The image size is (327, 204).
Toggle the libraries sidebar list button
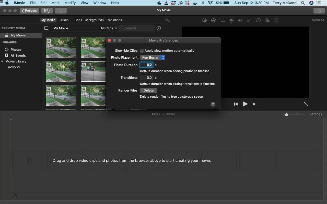point(46,28)
